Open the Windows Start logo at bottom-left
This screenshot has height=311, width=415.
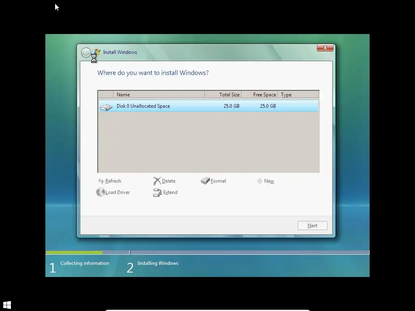tap(7, 305)
